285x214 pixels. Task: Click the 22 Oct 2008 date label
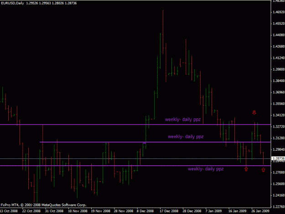point(31,211)
